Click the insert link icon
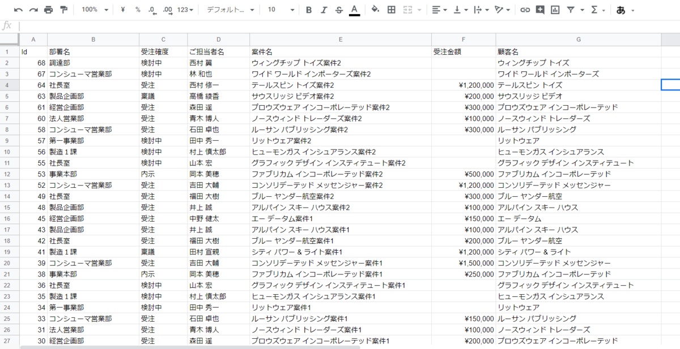The width and height of the screenshot is (680, 349). [x=525, y=10]
